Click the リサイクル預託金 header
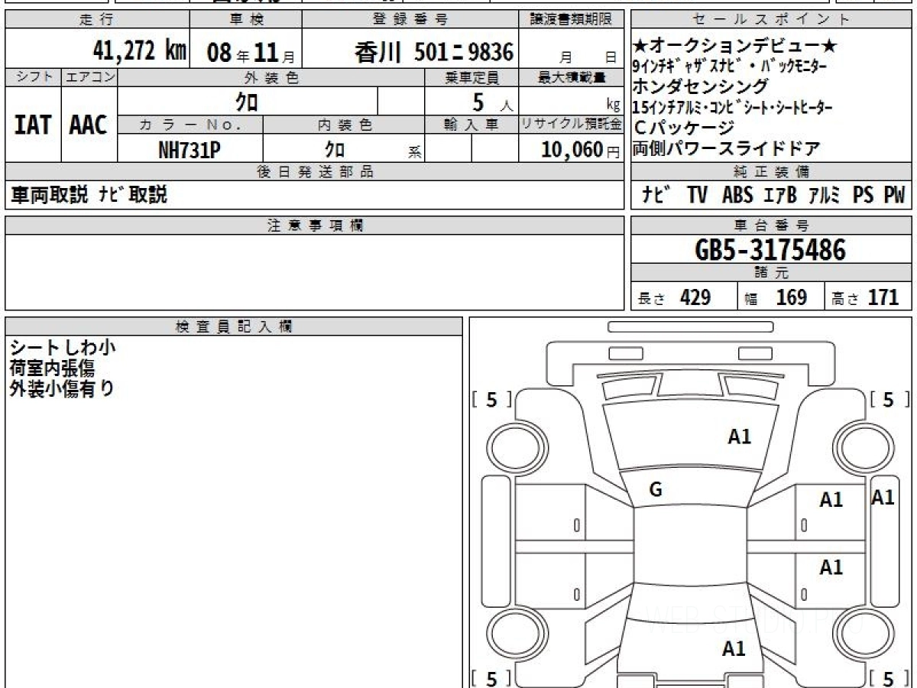This screenshot has width=917, height=688. (572, 125)
